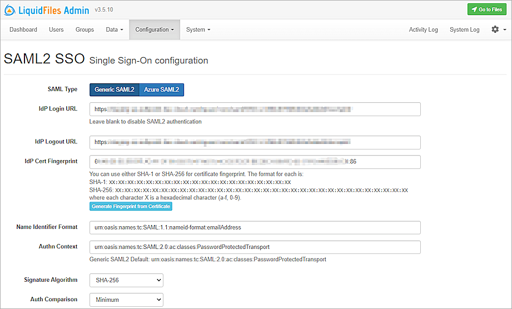Open the Dashboard page
The height and width of the screenshot is (309, 512).
pos(23,29)
